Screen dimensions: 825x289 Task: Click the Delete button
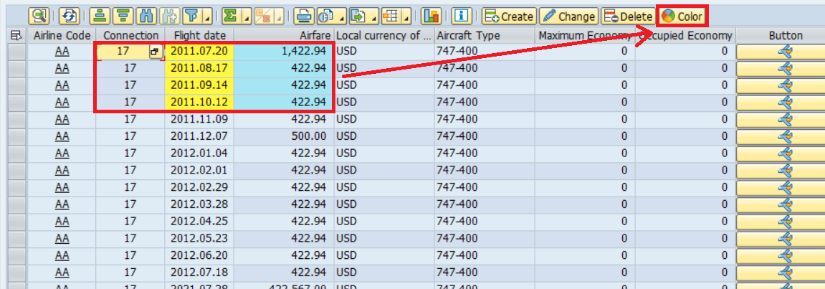tap(628, 16)
